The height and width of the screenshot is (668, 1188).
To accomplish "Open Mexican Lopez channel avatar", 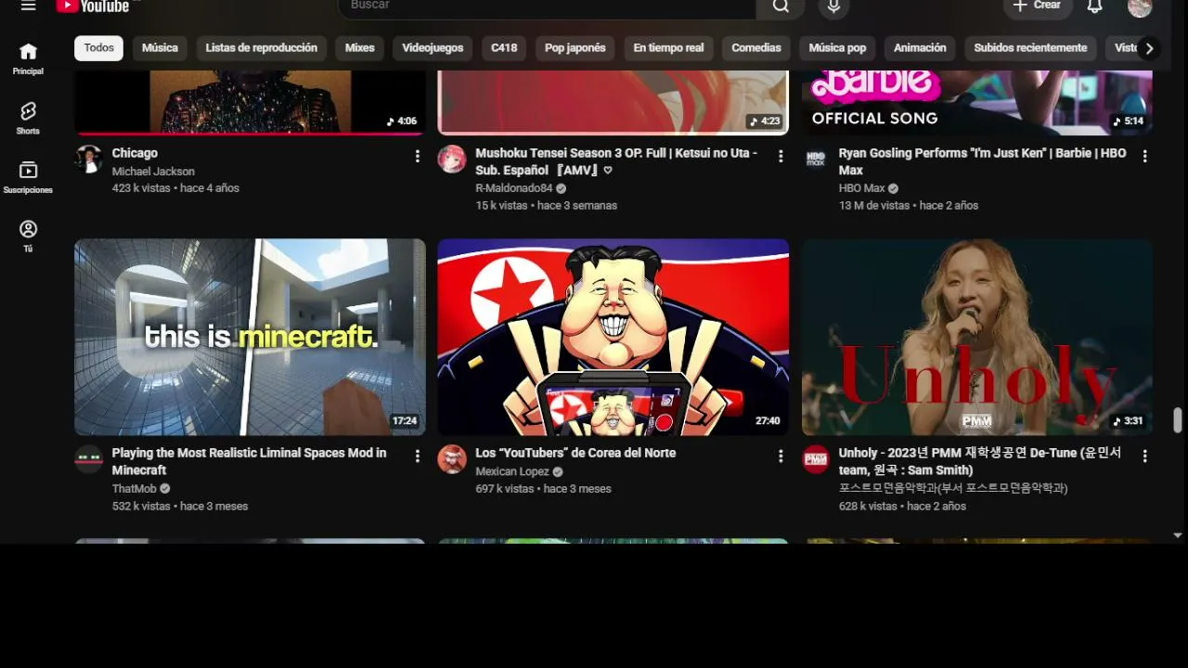I will 452,458.
